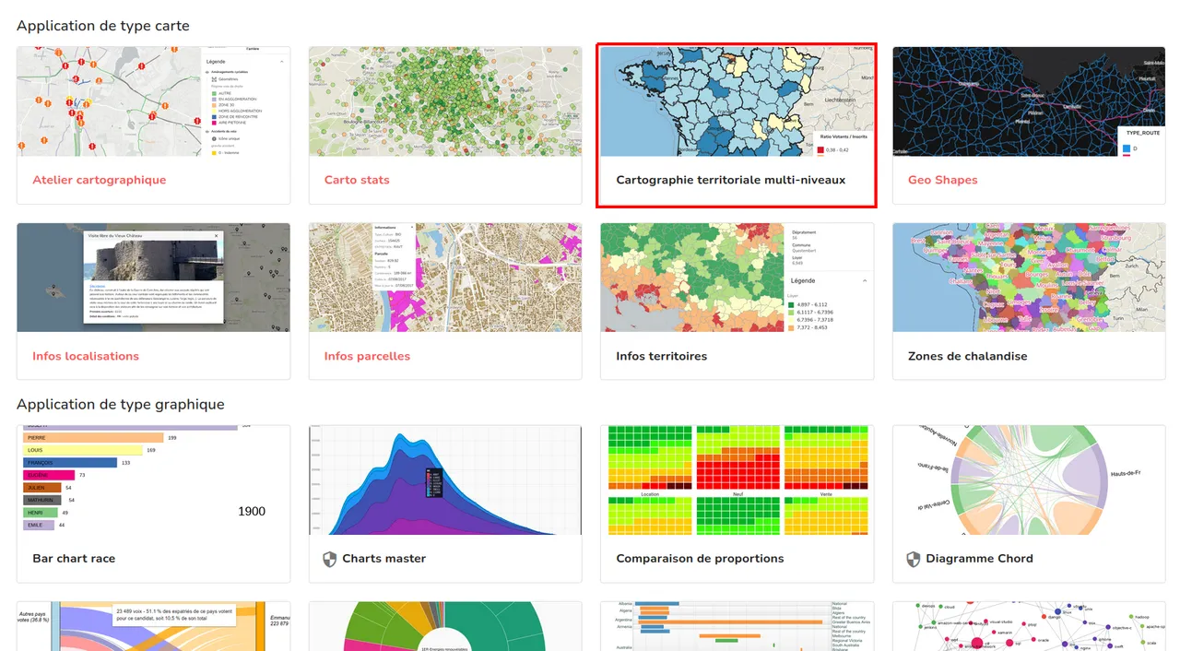Click the TYPE_ROUTE legend label in Geo Shapes
Screen dimensions: 1180x651
[1143, 133]
